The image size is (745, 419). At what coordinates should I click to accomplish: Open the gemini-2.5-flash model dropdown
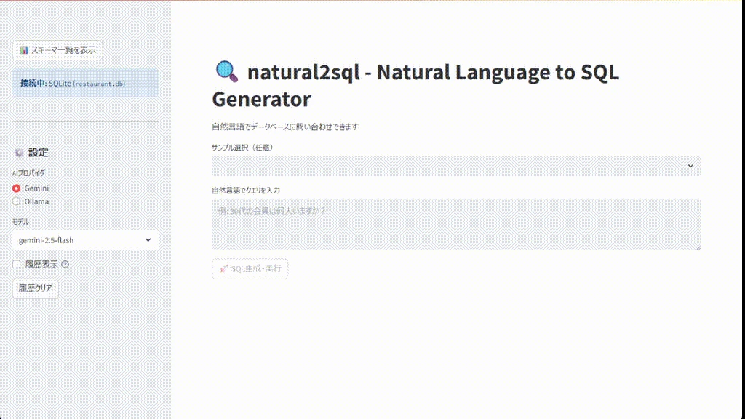pos(86,240)
